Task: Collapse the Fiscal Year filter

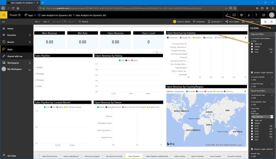Action: 272,109
